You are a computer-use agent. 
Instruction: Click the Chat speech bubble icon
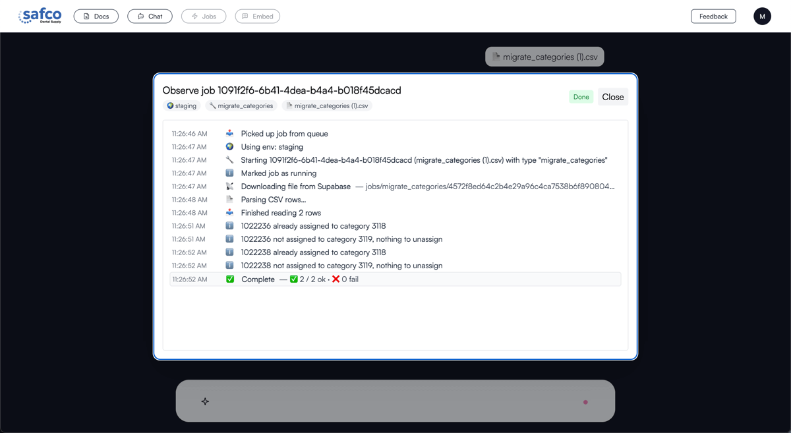[140, 16]
